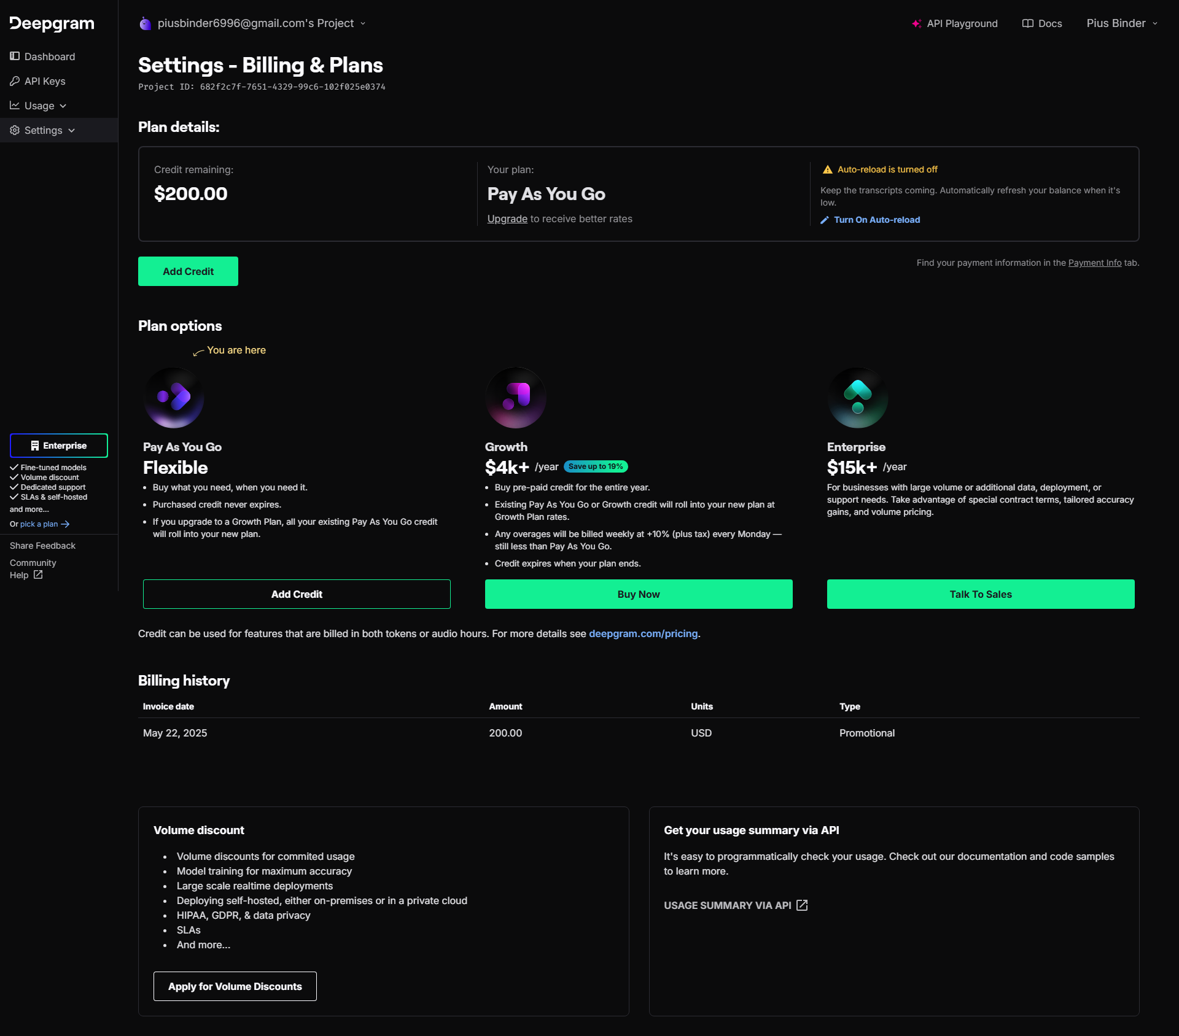Click the Enterprise plan teal icon
The width and height of the screenshot is (1179, 1036).
pyautogui.click(x=858, y=398)
